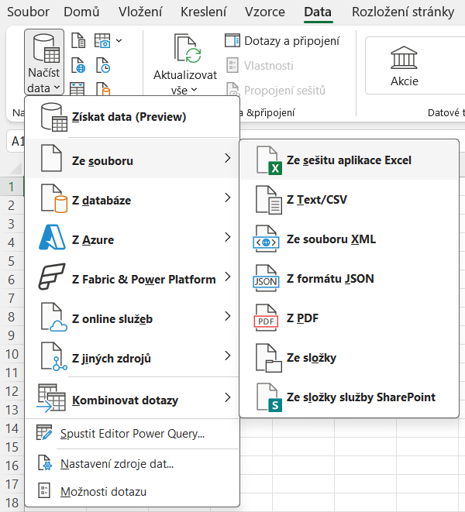The image size is (465, 512).
Task: Click the Načíst data button
Action: click(43, 64)
